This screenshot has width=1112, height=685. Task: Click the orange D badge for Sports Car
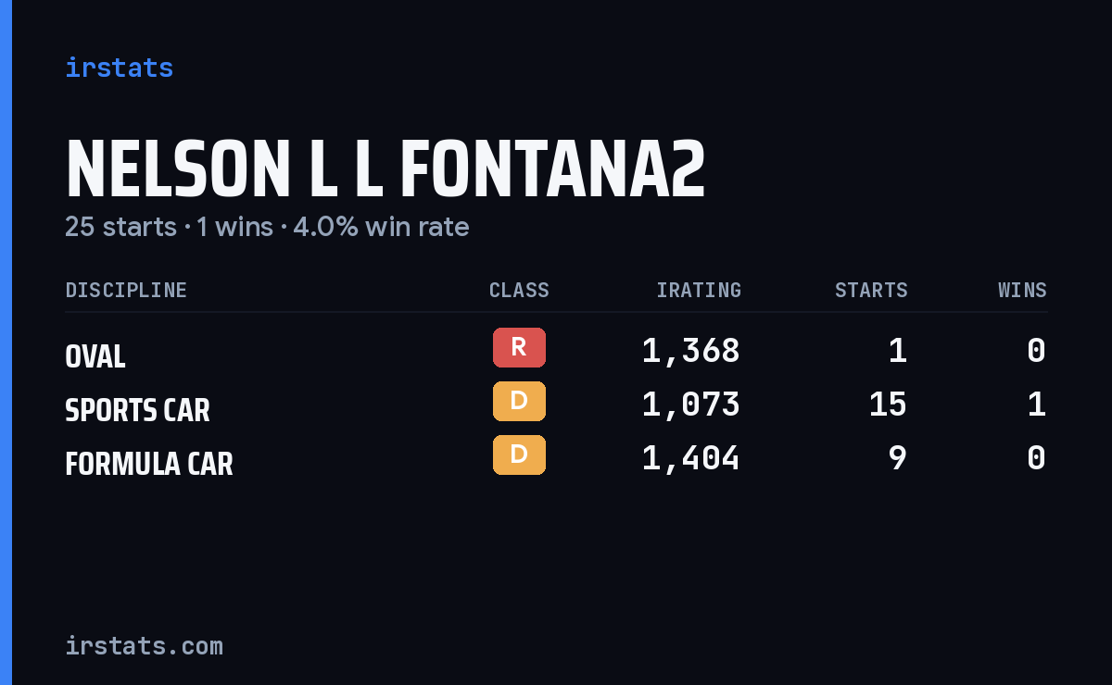pyautogui.click(x=519, y=401)
